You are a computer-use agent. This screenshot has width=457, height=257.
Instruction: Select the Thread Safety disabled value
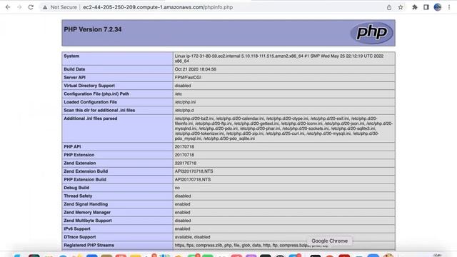point(183,196)
